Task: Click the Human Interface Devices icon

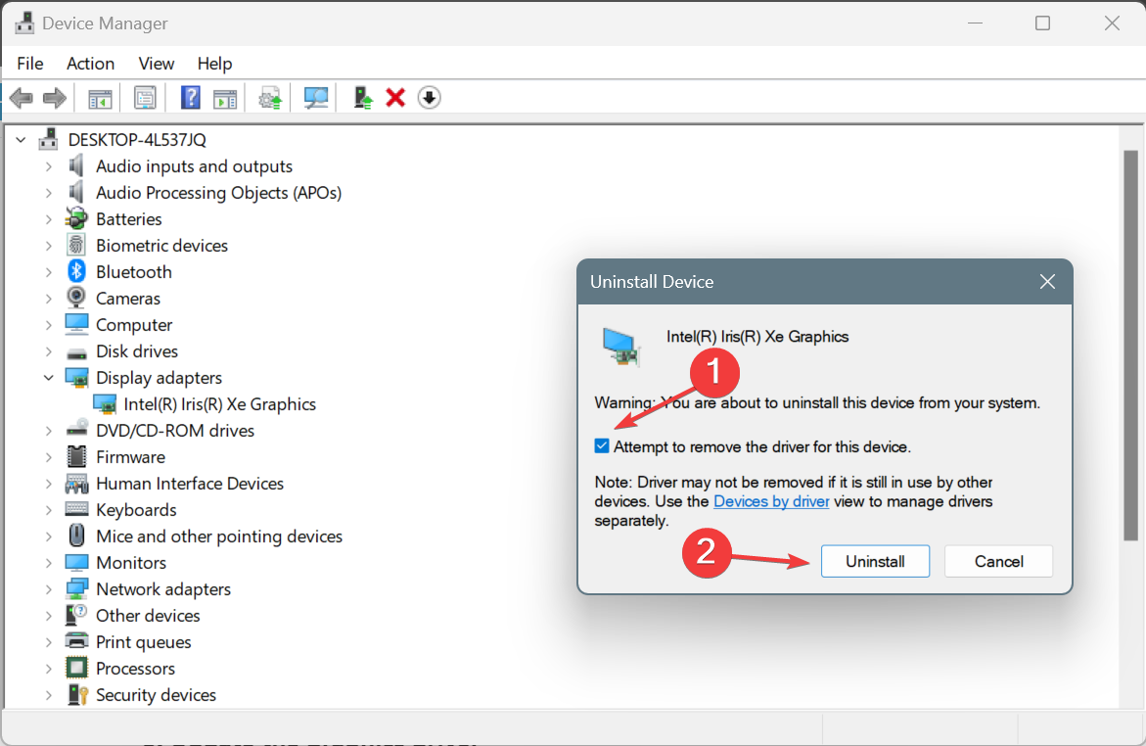Action: click(x=76, y=483)
